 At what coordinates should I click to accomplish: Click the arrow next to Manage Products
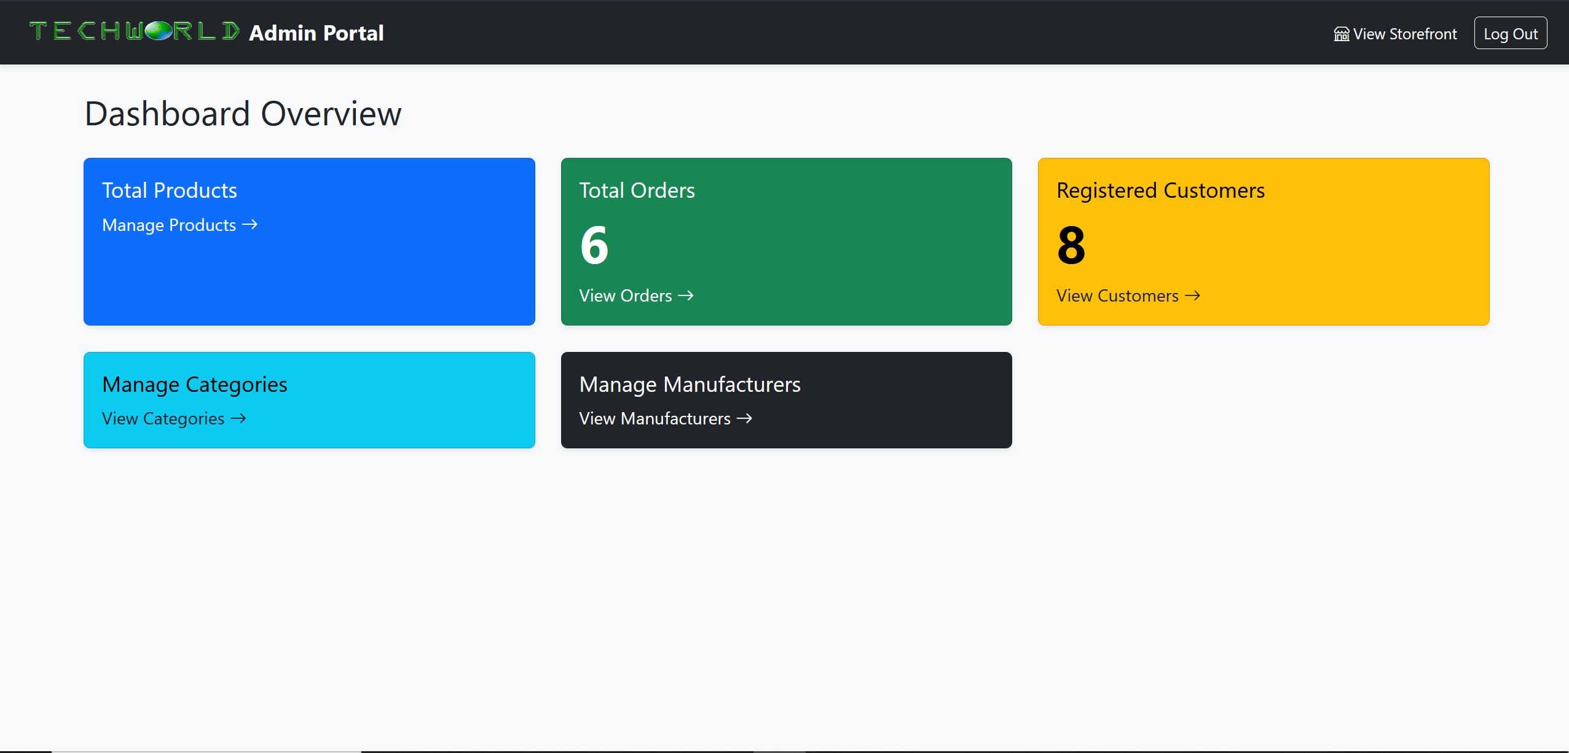250,225
